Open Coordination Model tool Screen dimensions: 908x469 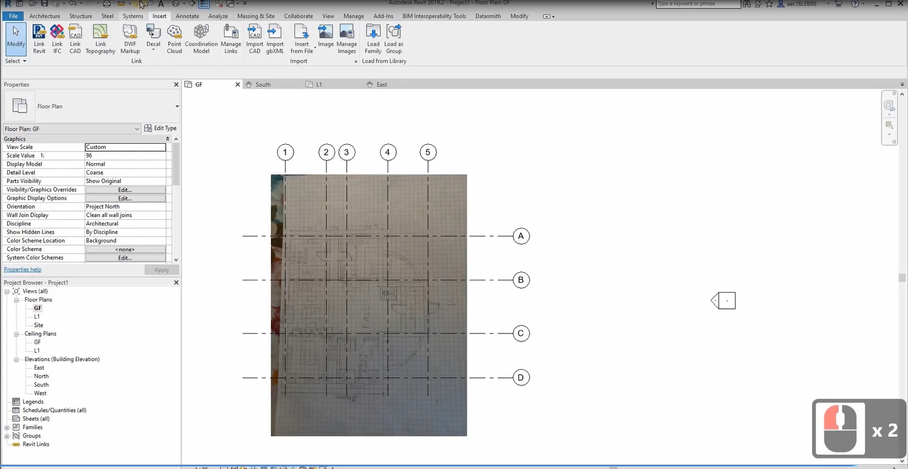click(201, 39)
